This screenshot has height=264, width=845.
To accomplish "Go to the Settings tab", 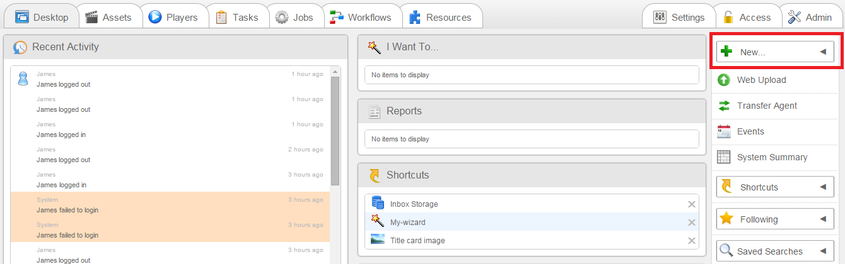I will (x=679, y=17).
